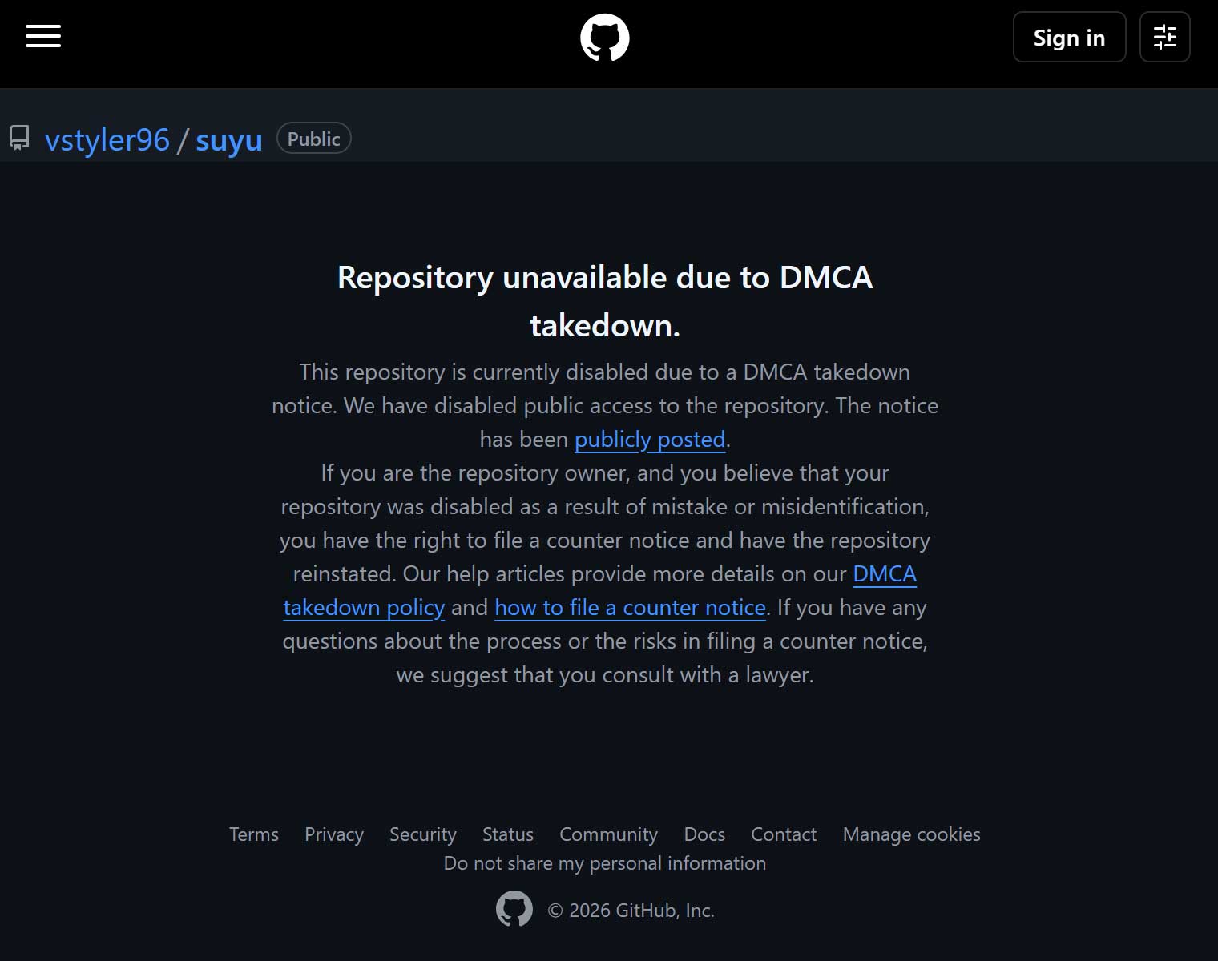Click the Sign in button
The width and height of the screenshot is (1218, 961).
[1069, 37]
